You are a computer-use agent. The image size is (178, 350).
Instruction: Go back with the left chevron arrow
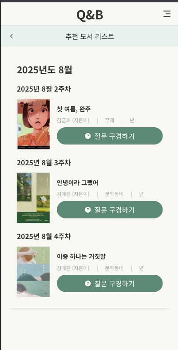pyautogui.click(x=12, y=36)
